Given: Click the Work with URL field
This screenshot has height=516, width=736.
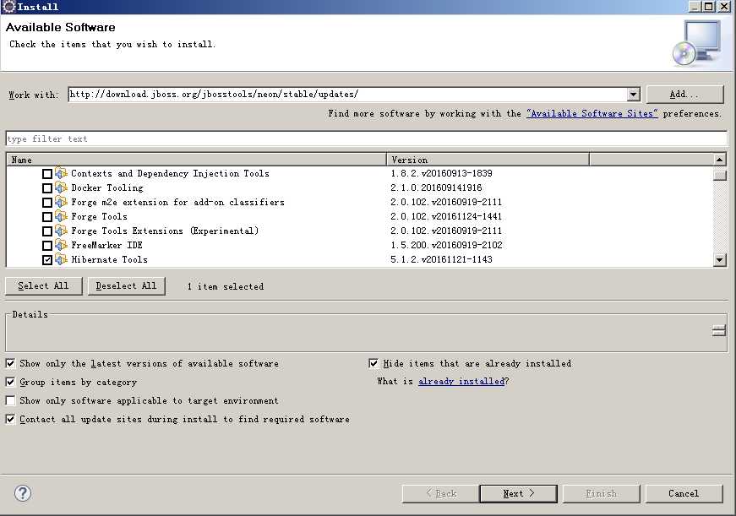Looking at the screenshot, I should [x=348, y=95].
